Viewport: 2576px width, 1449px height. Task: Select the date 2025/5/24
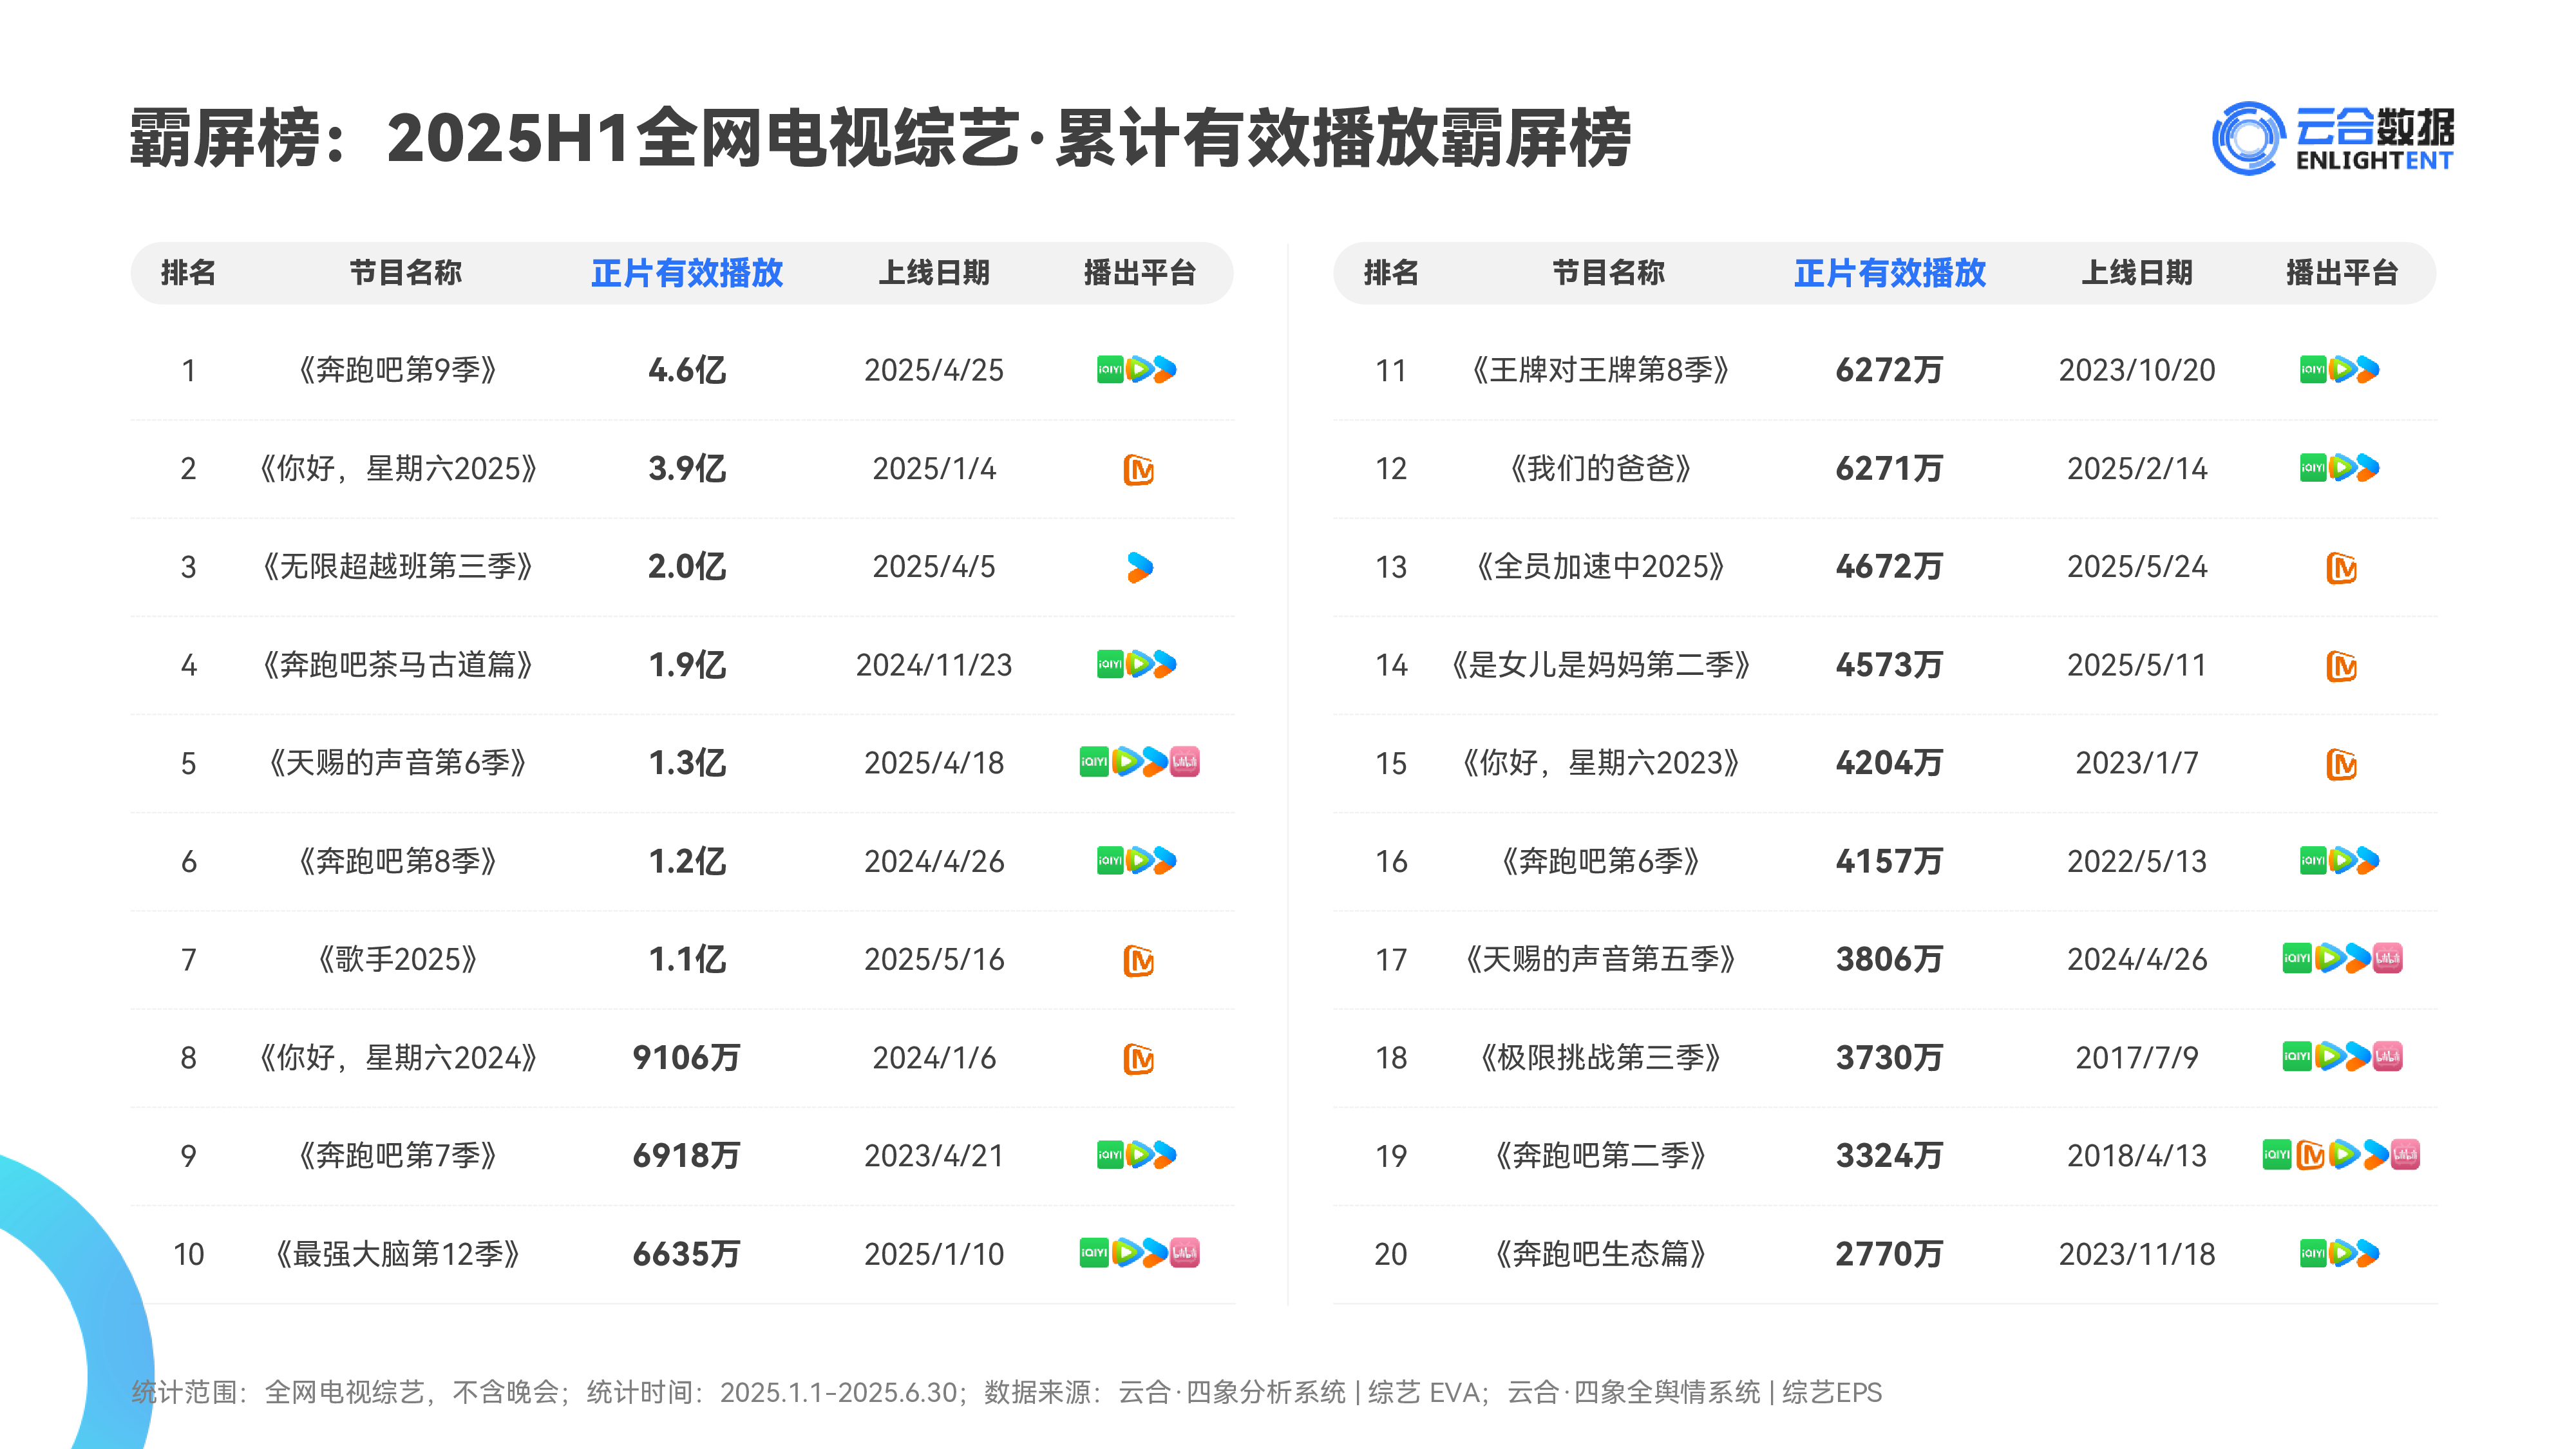pyautogui.click(x=2137, y=567)
